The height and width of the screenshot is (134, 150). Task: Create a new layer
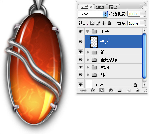(129, 91)
